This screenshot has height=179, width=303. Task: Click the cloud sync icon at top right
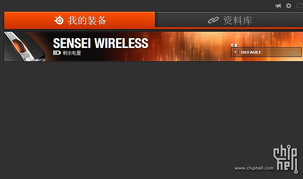click(300, 6)
